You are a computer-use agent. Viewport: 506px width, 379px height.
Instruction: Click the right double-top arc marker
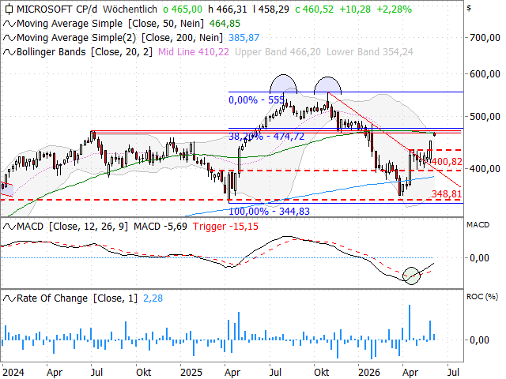tap(327, 84)
